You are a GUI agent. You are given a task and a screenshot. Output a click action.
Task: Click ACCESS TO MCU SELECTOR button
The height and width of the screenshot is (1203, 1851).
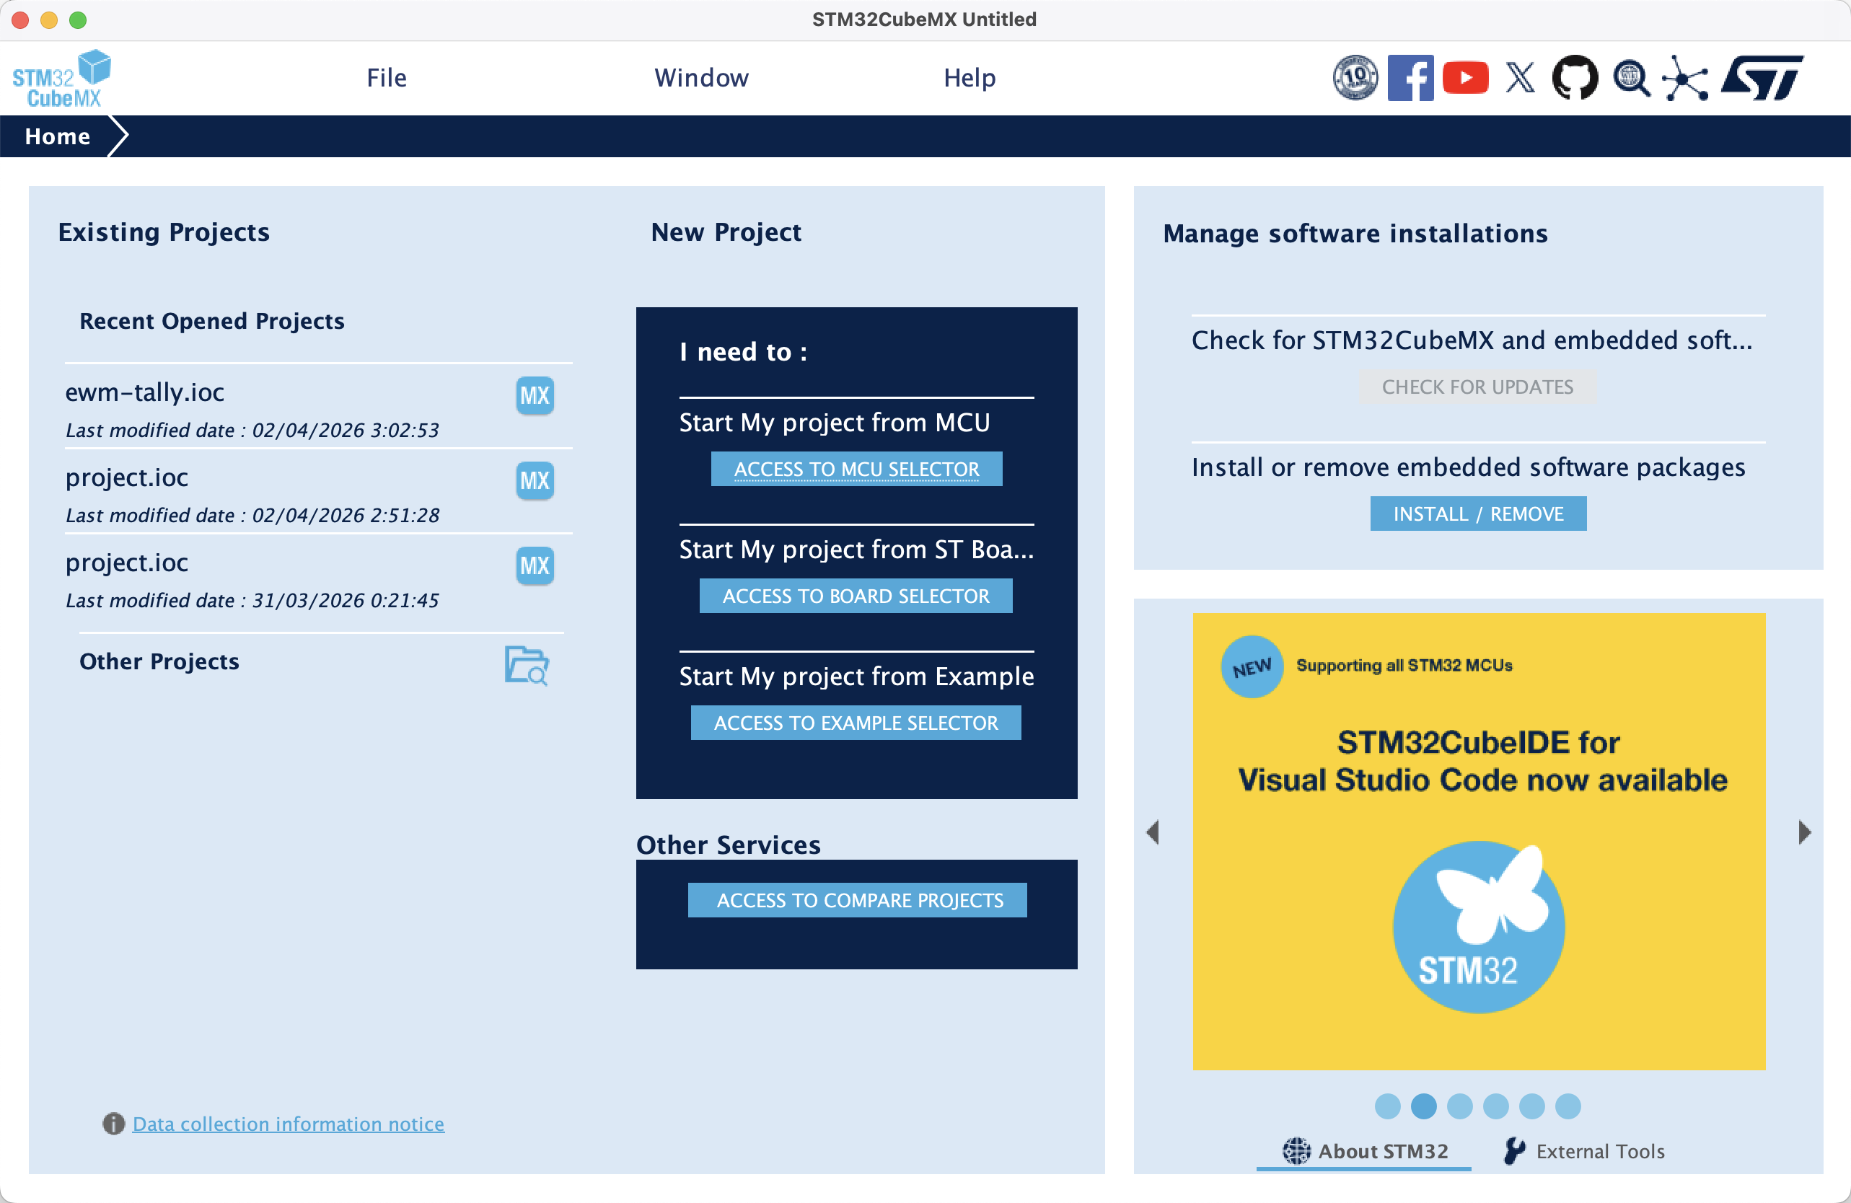click(x=856, y=469)
